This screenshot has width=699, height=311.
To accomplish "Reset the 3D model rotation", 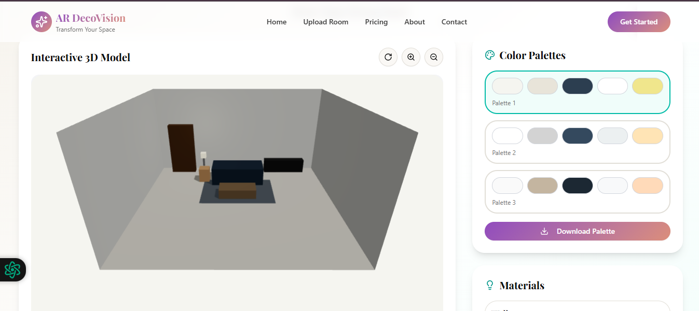I will (x=388, y=57).
